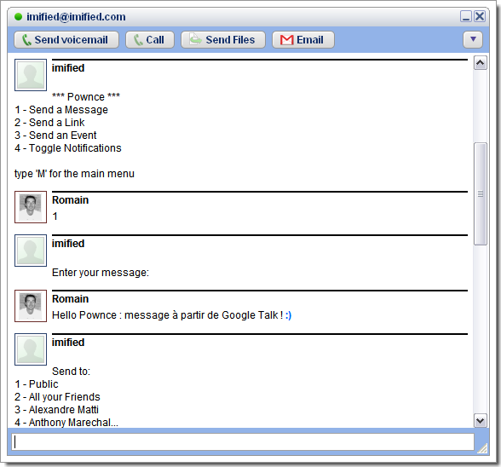
Task: Click the imified@imified.com title text
Action: point(76,17)
